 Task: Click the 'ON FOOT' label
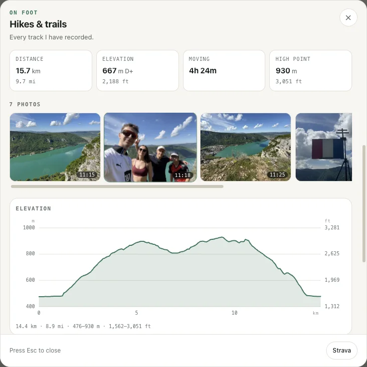coord(23,12)
